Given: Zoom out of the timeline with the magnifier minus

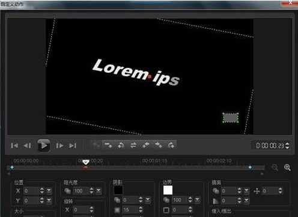Looking at the screenshot, I should coord(275,167).
